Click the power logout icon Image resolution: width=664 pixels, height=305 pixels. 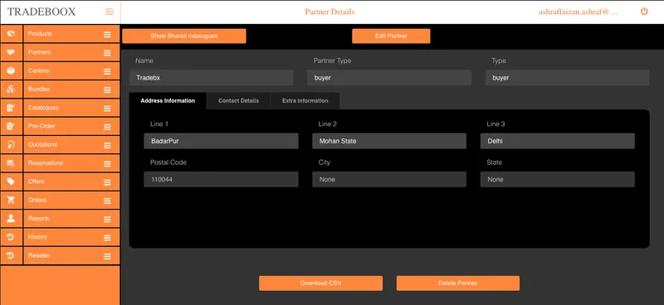[x=644, y=12]
